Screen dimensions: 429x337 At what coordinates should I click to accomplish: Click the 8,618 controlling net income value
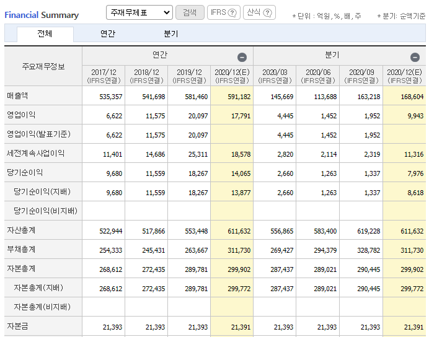point(415,193)
